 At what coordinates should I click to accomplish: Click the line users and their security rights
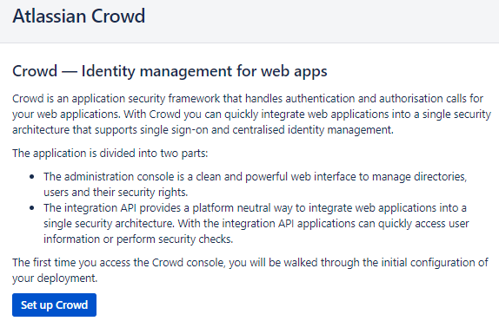pyautogui.click(x=116, y=193)
